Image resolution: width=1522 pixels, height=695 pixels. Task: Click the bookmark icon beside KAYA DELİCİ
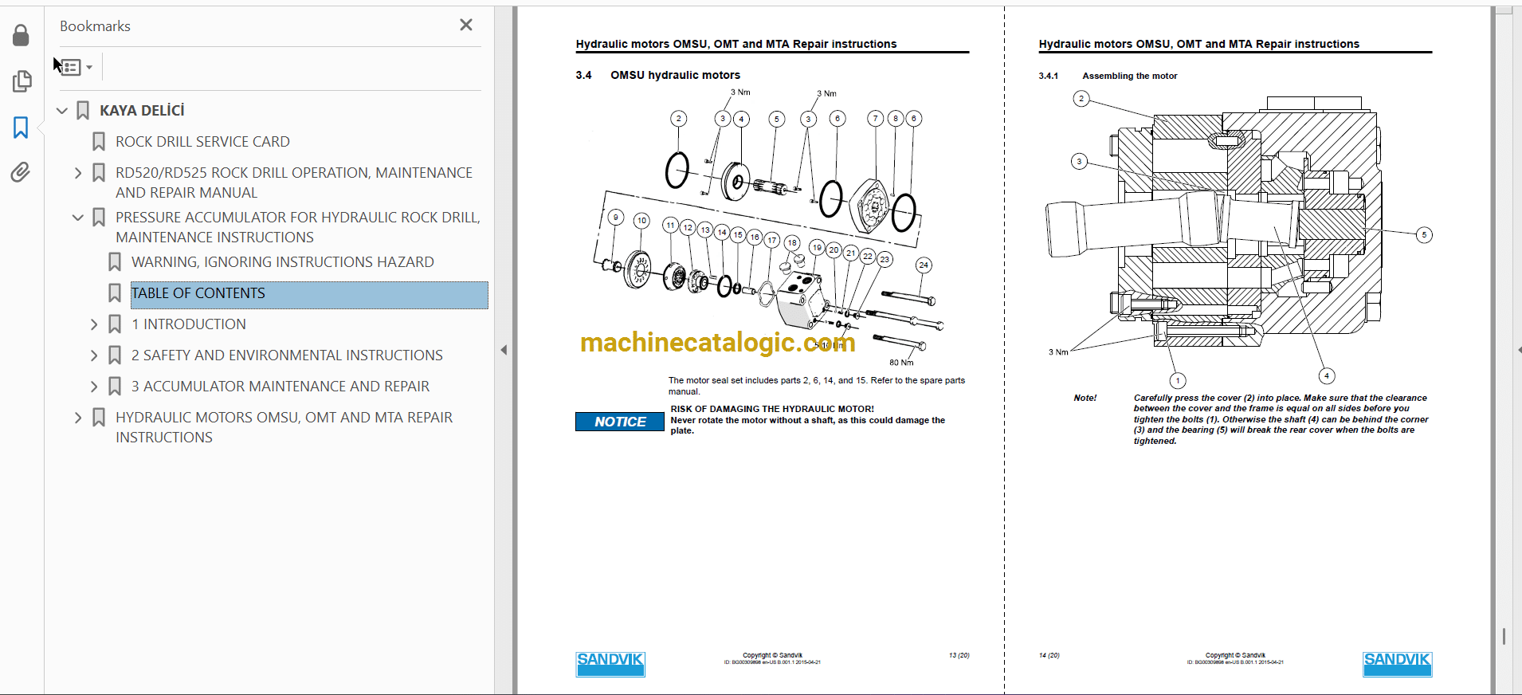(x=83, y=111)
